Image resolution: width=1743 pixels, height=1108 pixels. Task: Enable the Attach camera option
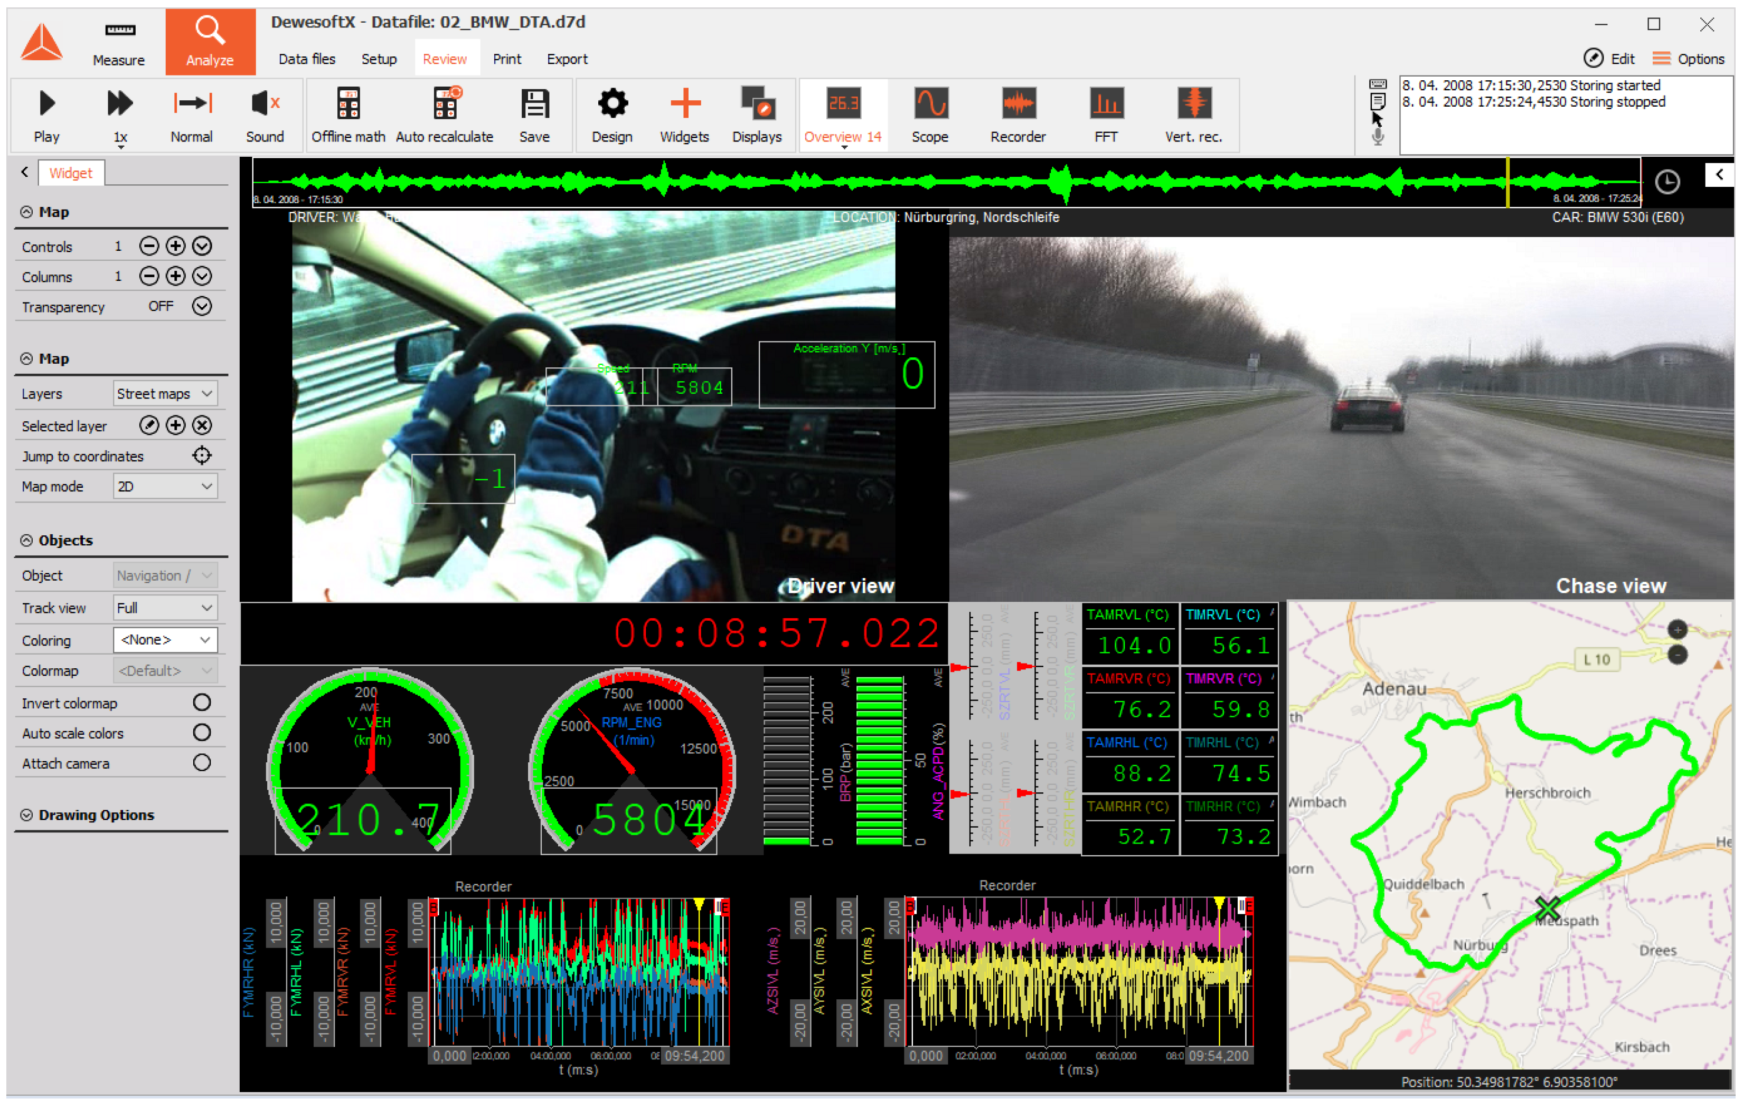(202, 763)
